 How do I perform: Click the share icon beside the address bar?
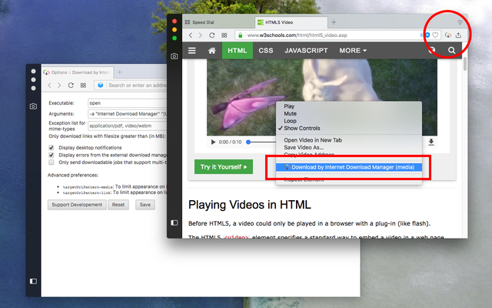click(458, 35)
